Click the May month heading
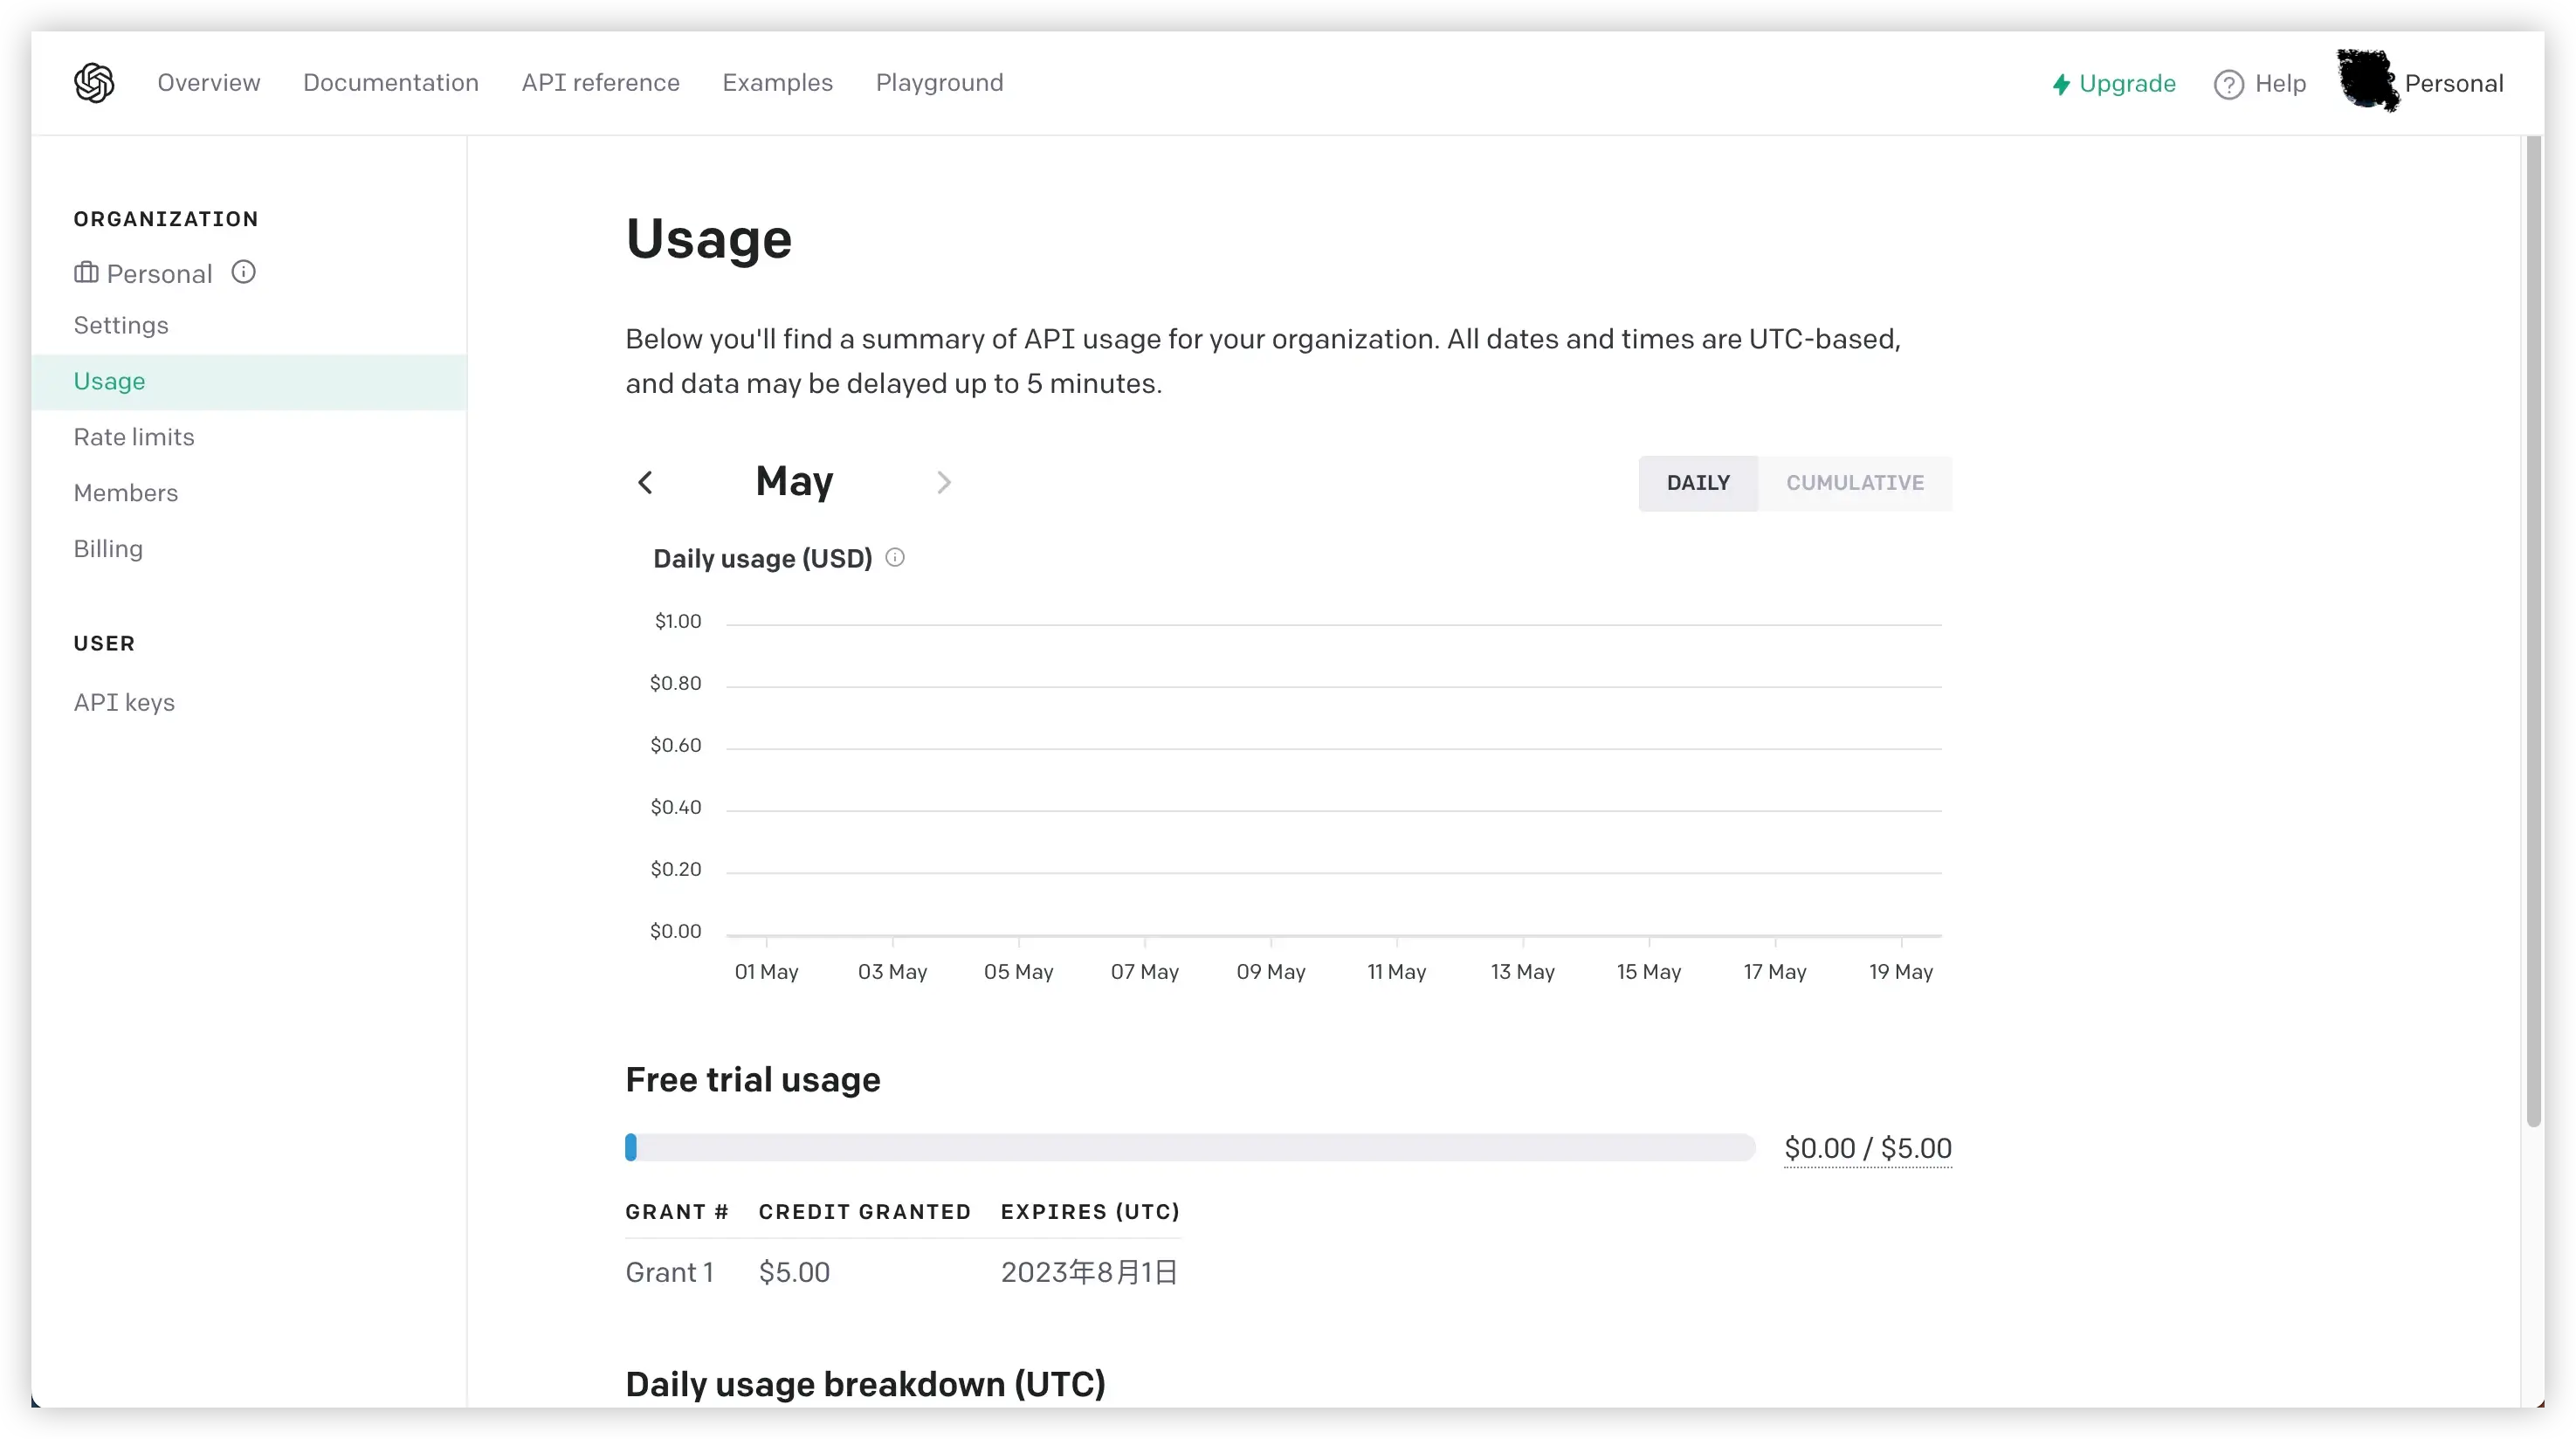The image size is (2576, 1439). [x=794, y=482]
